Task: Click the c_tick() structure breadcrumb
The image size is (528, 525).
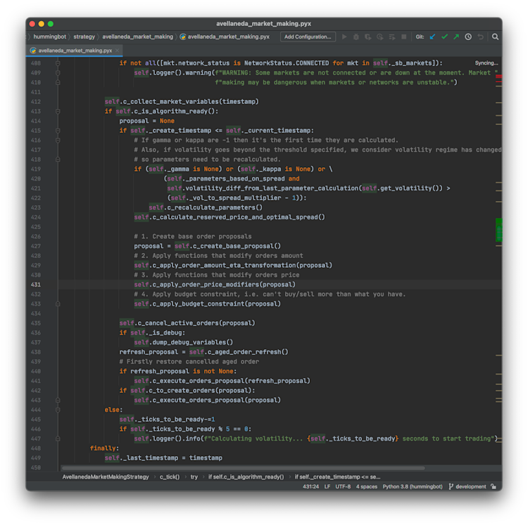Action: click(x=170, y=477)
